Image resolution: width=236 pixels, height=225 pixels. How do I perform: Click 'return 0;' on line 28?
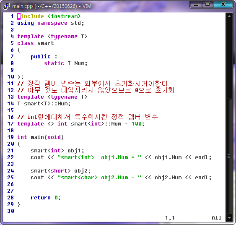(x=45, y=198)
